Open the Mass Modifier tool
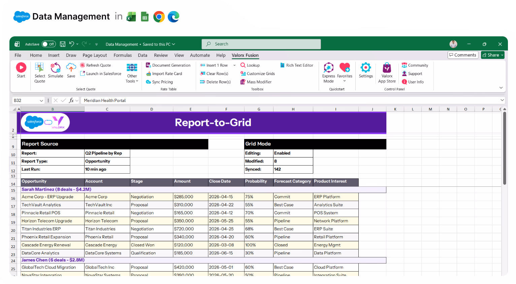The height and width of the screenshot is (284, 516). point(243,82)
